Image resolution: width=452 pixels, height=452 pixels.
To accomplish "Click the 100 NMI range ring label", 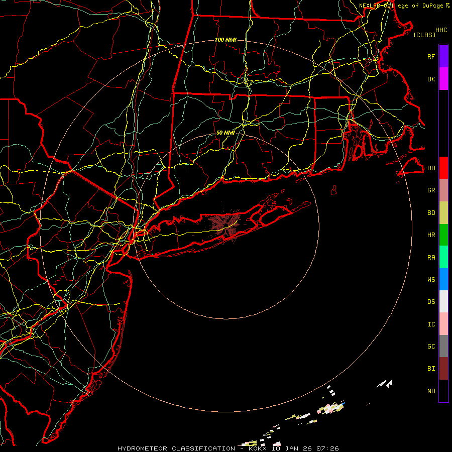I will click(x=225, y=40).
